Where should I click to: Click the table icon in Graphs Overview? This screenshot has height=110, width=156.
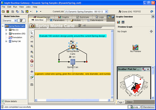(123, 22)
